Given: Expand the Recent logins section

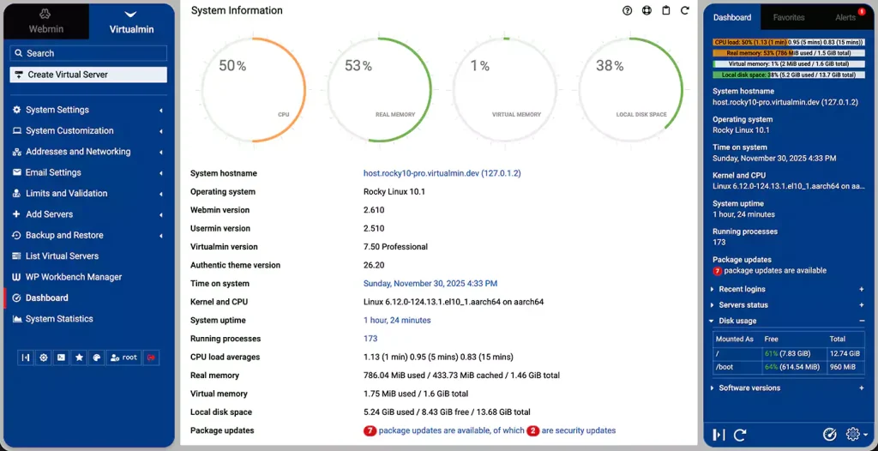Looking at the screenshot, I should tap(743, 290).
